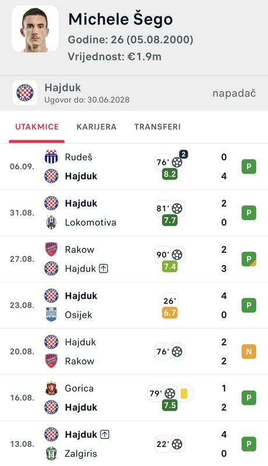268x466 pixels.
Task: Click the Hajduk club crest in header
Action: click(25, 93)
